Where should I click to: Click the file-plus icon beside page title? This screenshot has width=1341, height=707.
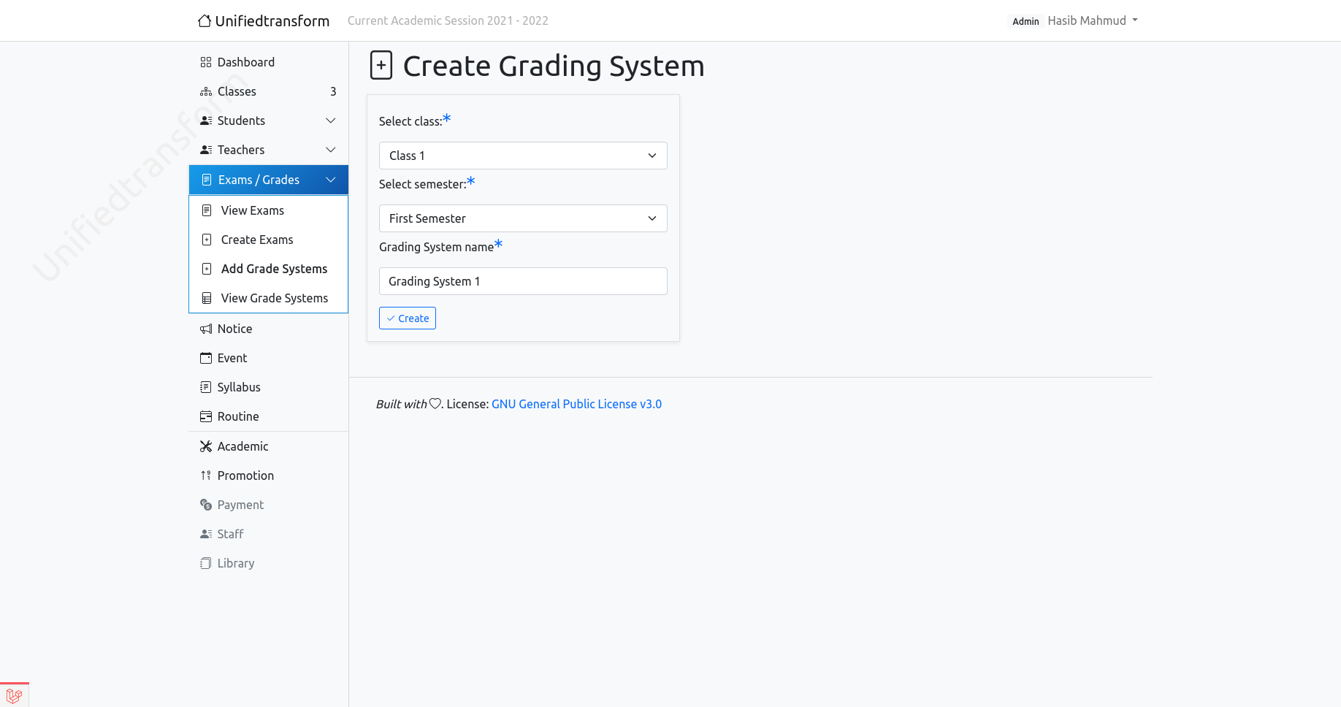point(381,65)
